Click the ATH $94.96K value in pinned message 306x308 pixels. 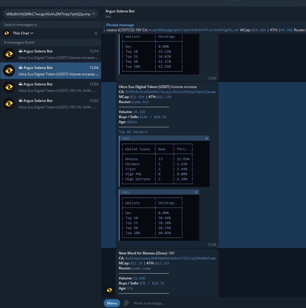coord(286,30)
